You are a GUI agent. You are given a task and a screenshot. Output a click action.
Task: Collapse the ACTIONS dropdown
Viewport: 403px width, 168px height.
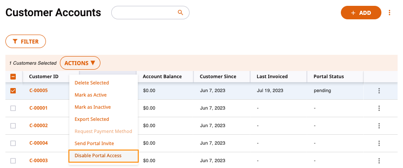pos(80,63)
